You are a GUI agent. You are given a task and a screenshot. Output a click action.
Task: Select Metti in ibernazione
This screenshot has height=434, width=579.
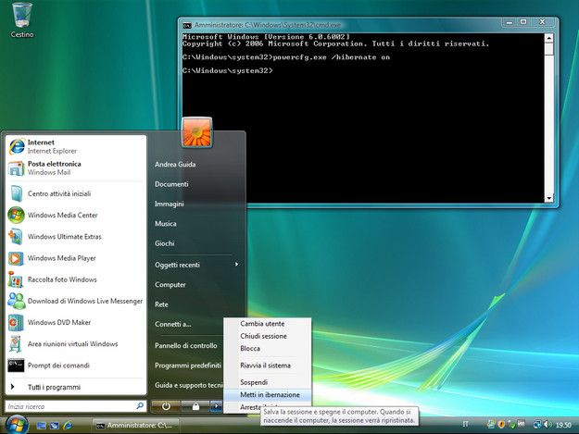[268, 394]
